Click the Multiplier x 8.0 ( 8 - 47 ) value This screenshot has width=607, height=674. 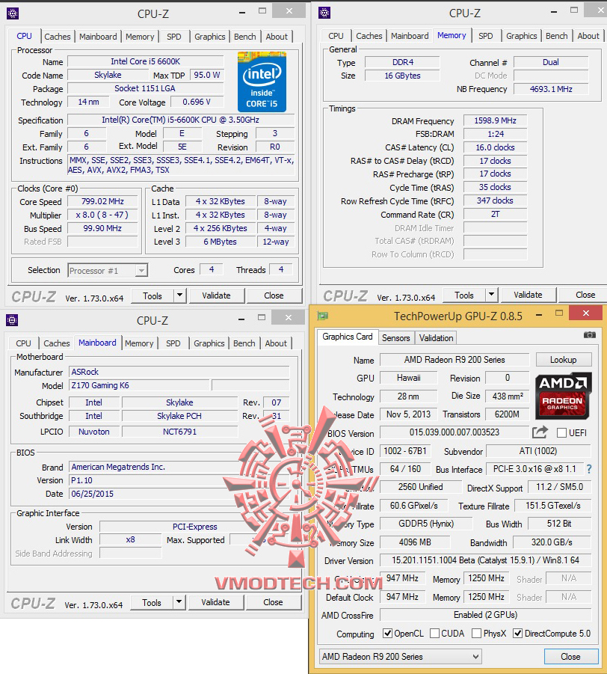click(x=102, y=215)
